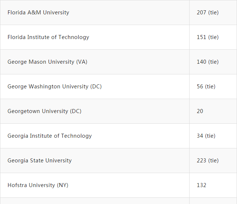This screenshot has width=237, height=204.
Task: Select Georgetown's rank value 20
Action: coord(200,111)
